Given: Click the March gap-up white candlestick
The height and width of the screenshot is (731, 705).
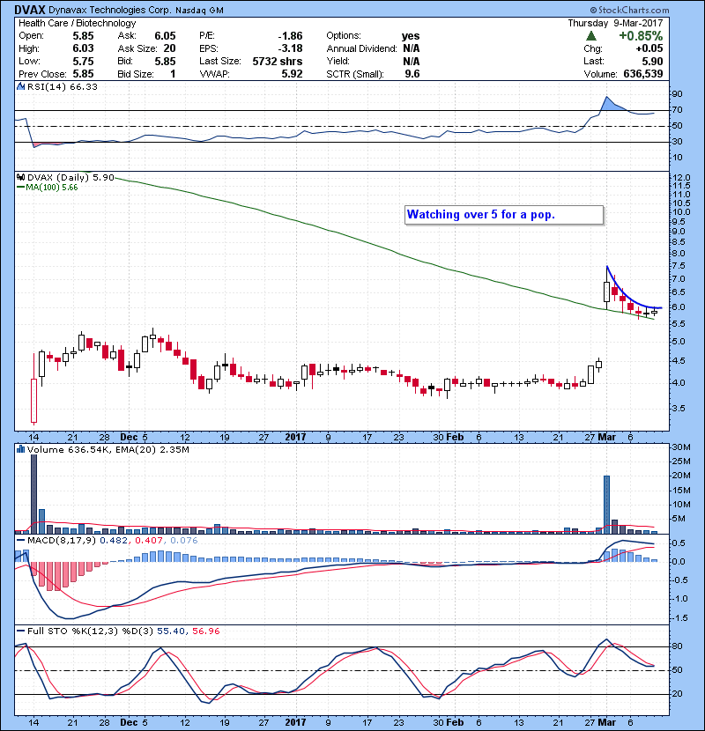Looking at the screenshot, I should click(x=606, y=292).
